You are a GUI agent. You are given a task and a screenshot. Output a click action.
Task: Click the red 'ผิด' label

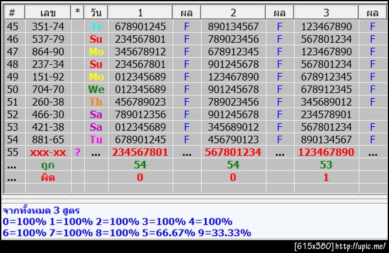click(x=47, y=177)
